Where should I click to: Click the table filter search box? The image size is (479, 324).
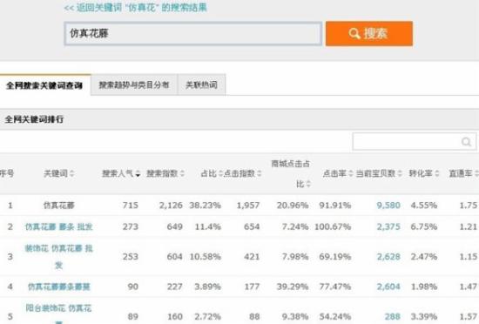(x=414, y=141)
